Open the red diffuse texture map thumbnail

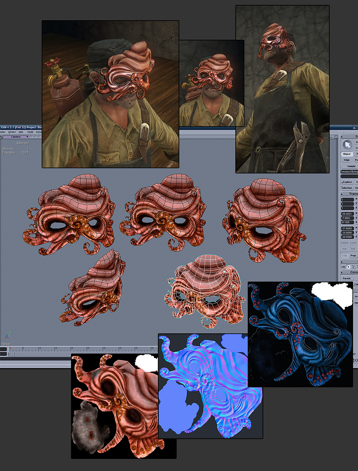point(115,406)
